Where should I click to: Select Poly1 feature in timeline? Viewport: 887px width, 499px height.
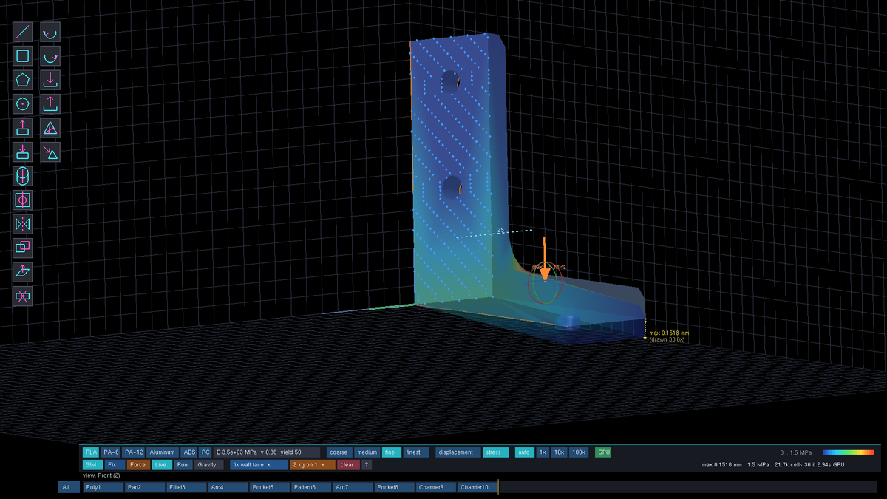click(x=102, y=487)
